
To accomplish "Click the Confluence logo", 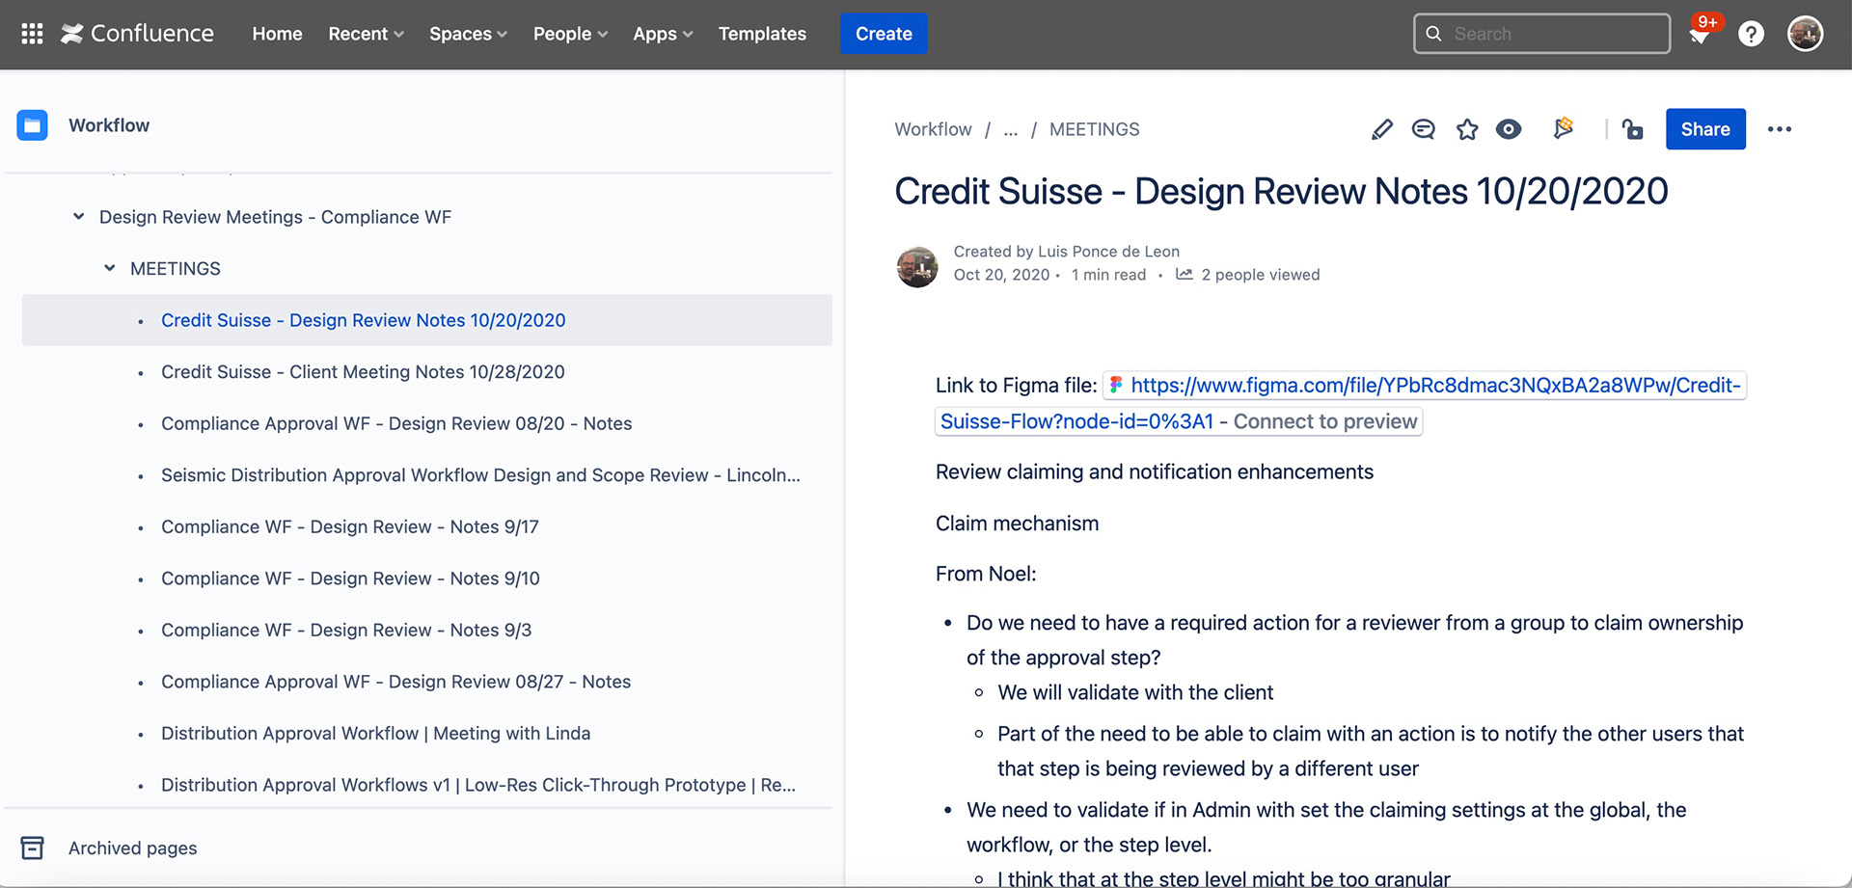I will (x=137, y=34).
